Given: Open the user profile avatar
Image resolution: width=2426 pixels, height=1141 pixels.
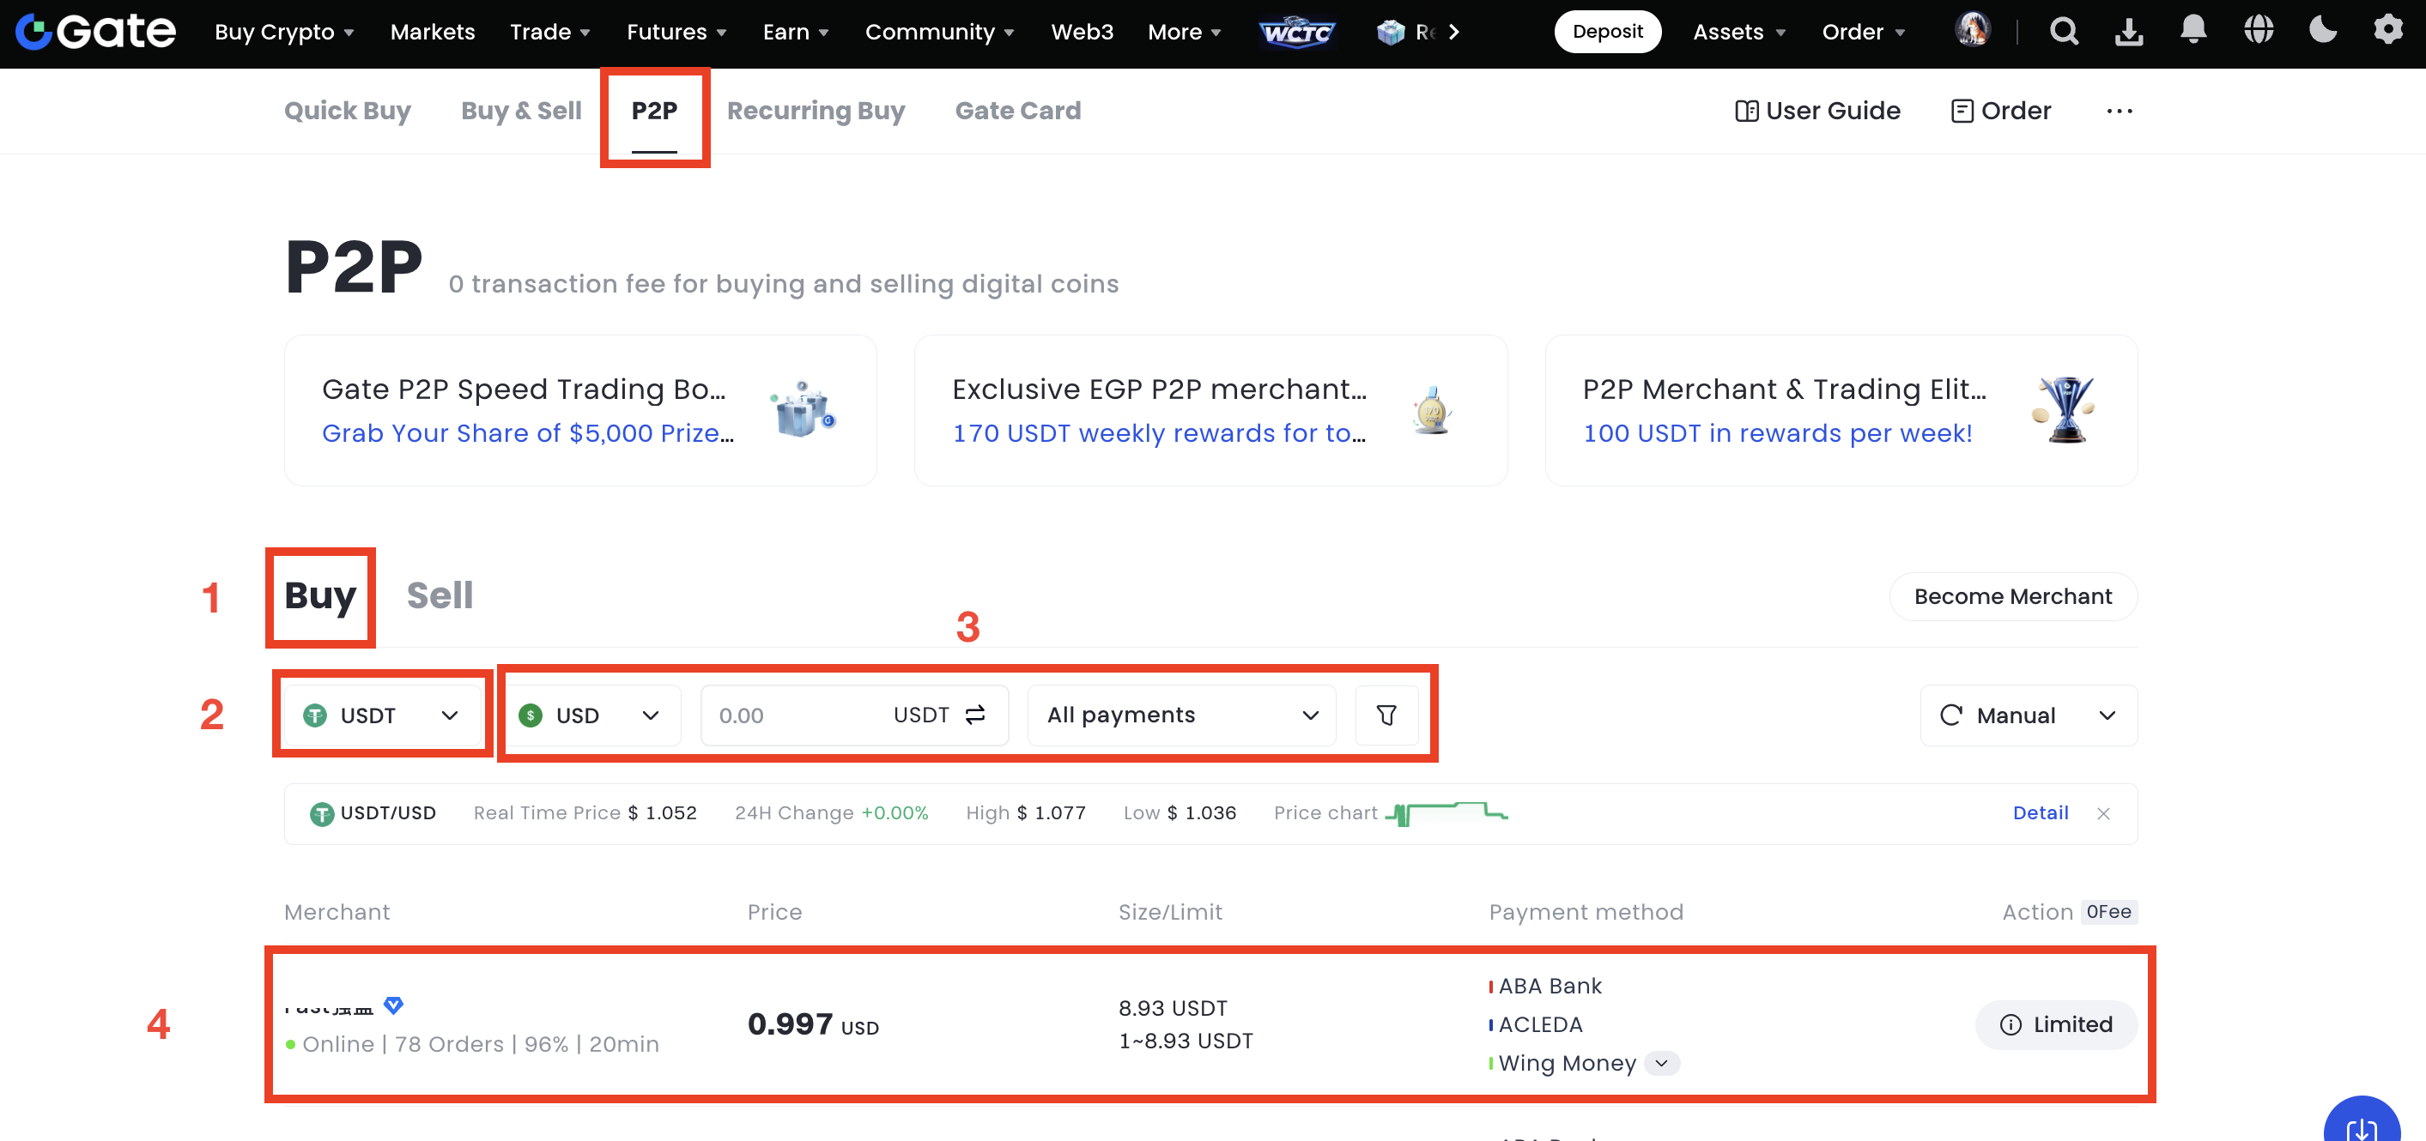Looking at the screenshot, I should [x=1972, y=31].
